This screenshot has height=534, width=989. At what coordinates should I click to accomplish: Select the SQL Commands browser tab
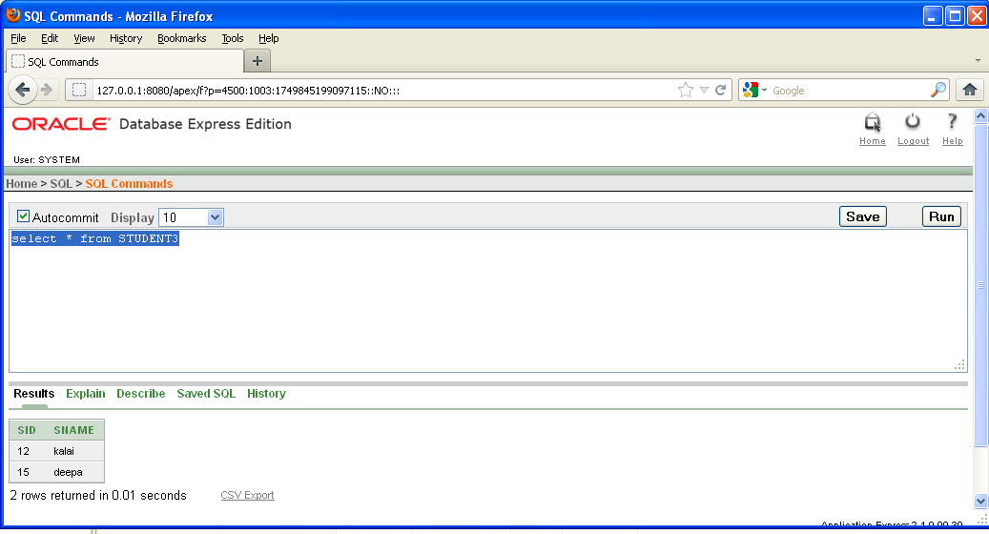[125, 61]
